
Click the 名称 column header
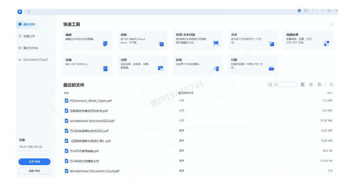pyautogui.click(x=66, y=93)
